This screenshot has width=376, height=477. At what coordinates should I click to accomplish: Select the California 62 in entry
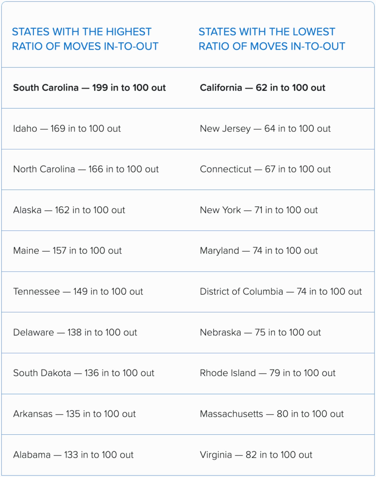point(262,88)
